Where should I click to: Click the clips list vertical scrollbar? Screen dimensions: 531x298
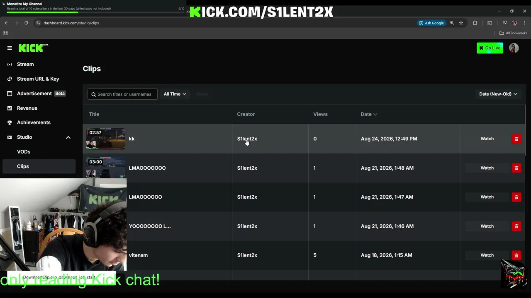pyautogui.click(x=525, y=130)
